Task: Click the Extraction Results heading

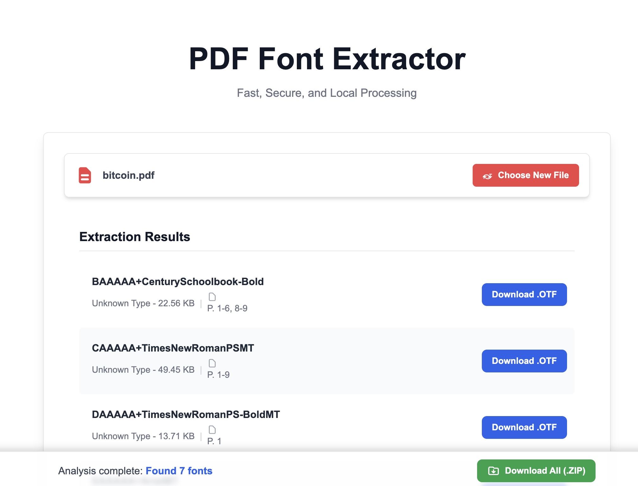Action: (x=135, y=237)
